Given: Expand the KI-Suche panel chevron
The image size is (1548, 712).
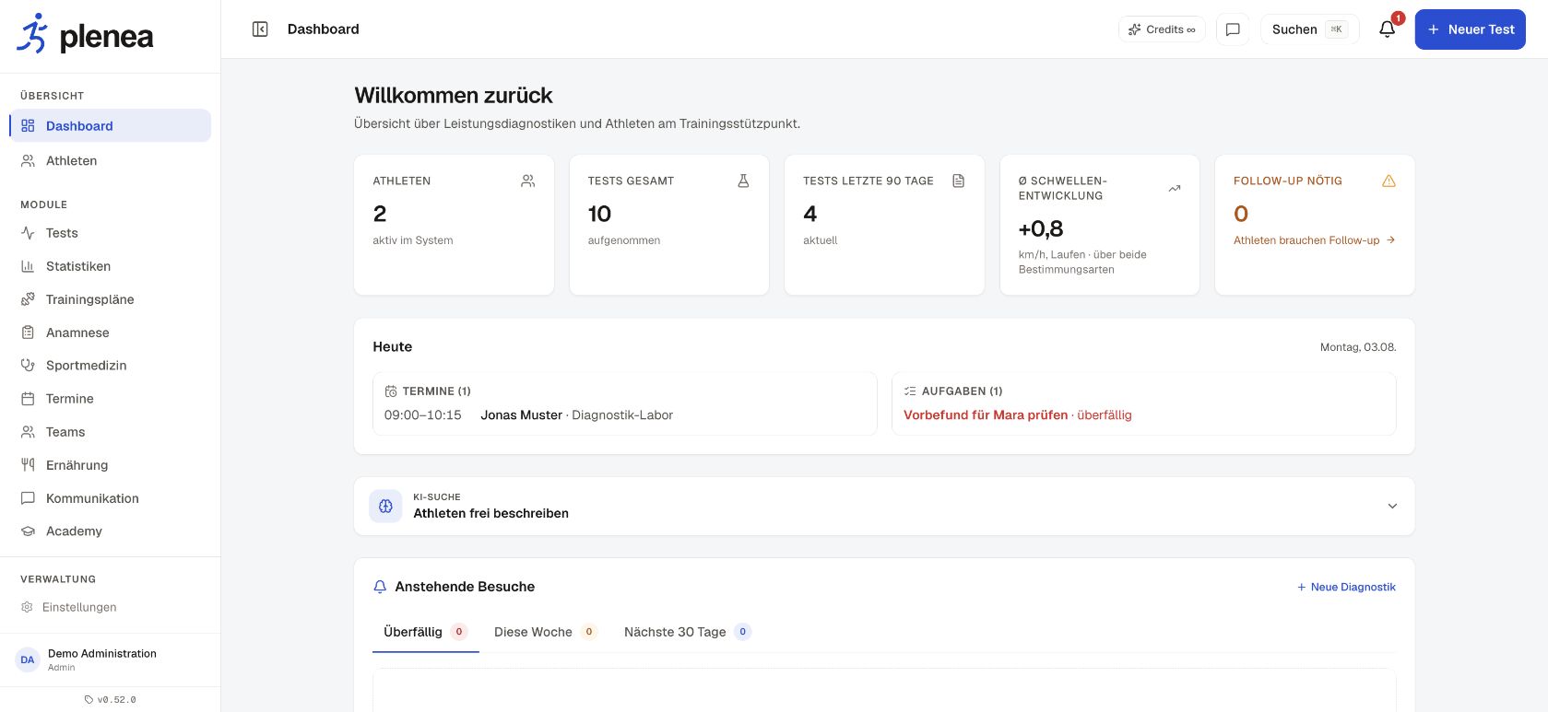Looking at the screenshot, I should tap(1392, 506).
